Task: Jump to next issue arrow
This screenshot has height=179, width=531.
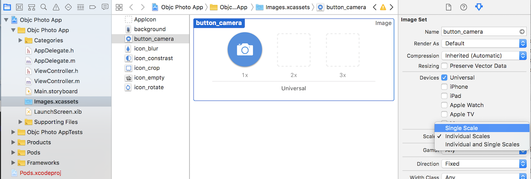Action: [x=391, y=7]
